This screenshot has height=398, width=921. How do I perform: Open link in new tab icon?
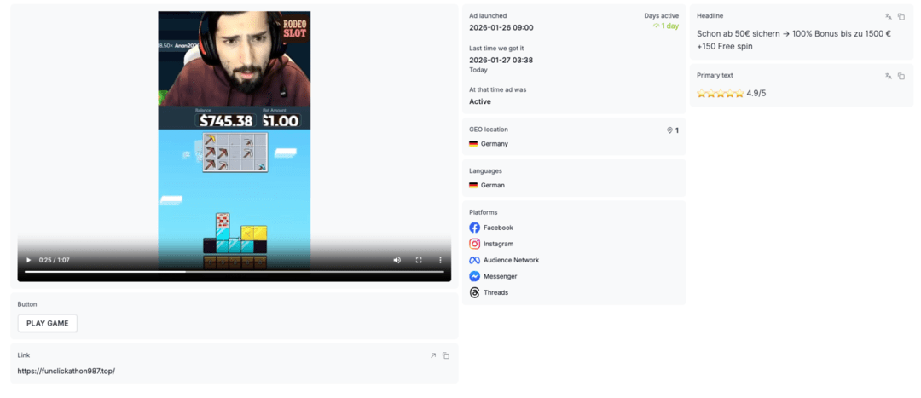[433, 355]
